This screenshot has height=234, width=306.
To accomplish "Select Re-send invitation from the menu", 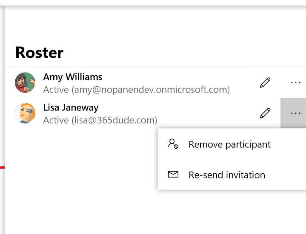I will 227,175.
